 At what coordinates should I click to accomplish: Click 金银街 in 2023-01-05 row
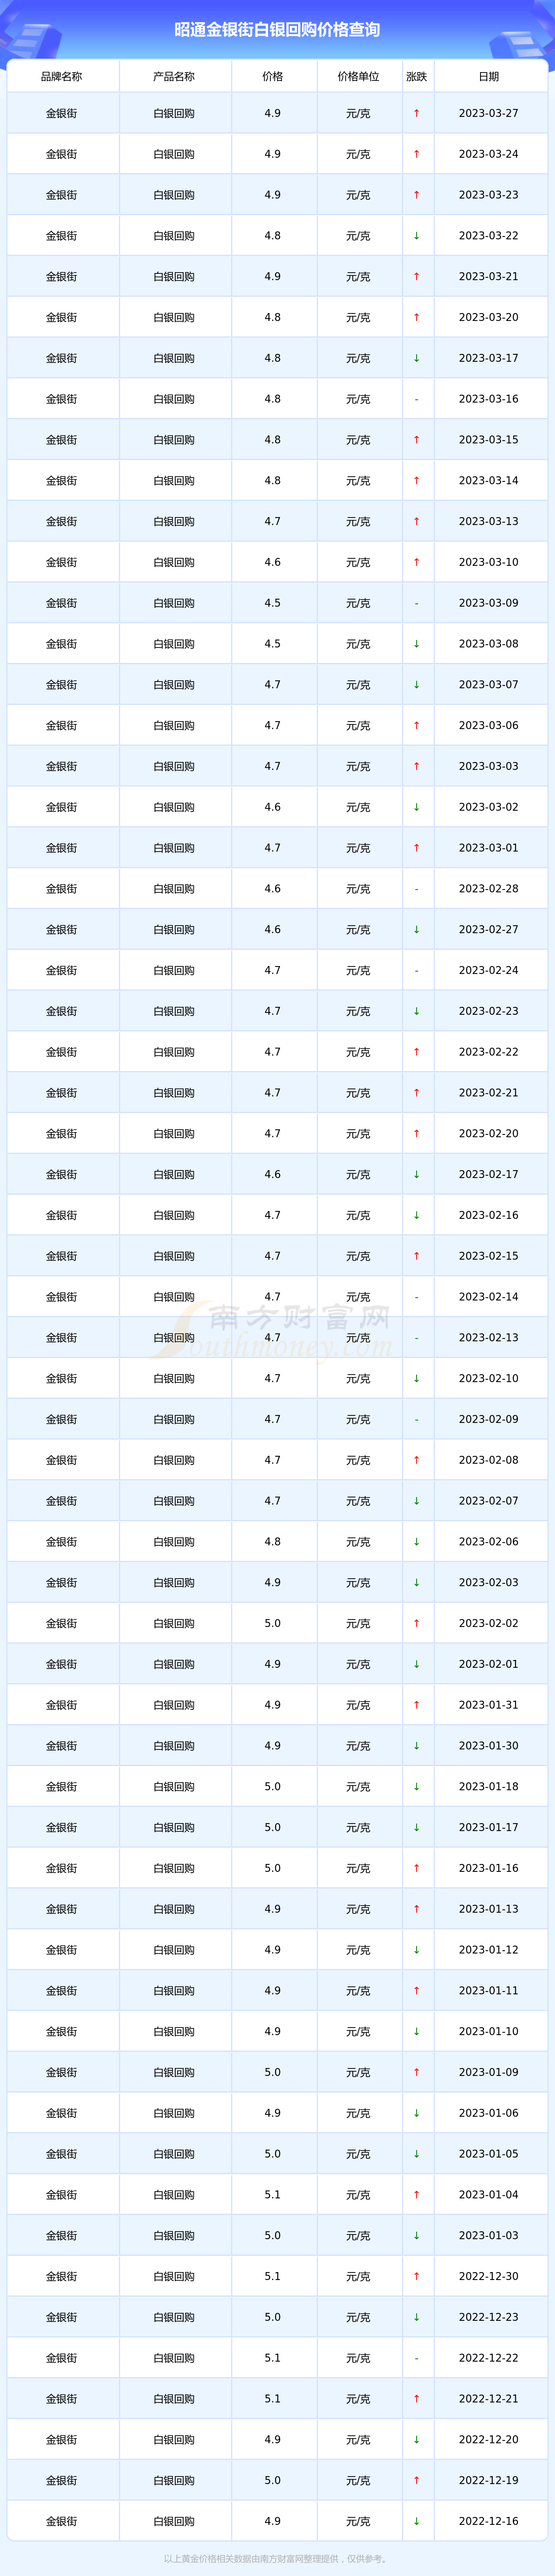coord(62,2154)
